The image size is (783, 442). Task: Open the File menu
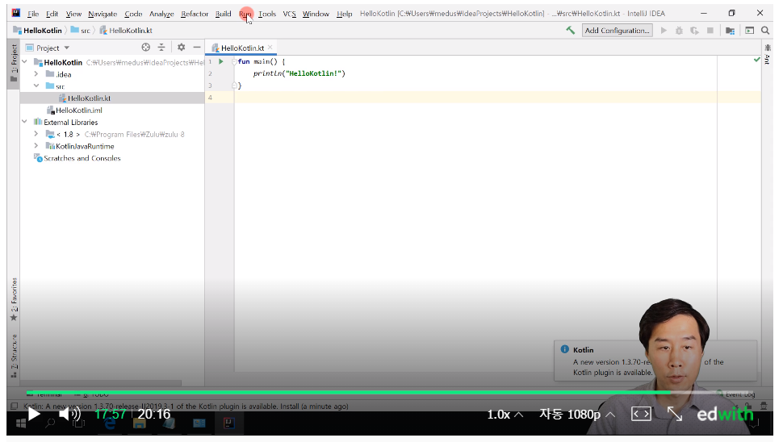[33, 14]
